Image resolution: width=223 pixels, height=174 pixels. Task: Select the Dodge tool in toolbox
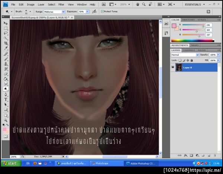tap(6, 89)
